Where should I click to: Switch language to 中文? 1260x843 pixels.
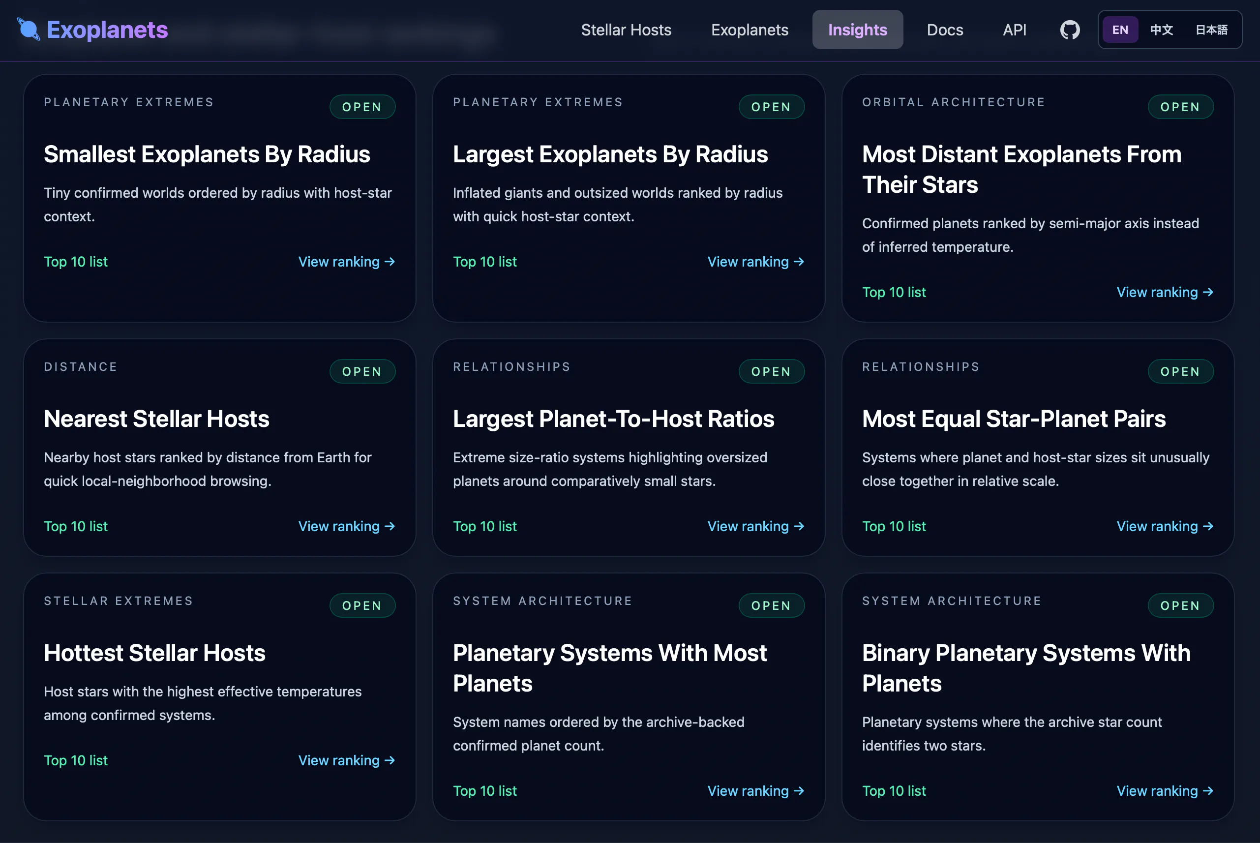click(x=1161, y=30)
